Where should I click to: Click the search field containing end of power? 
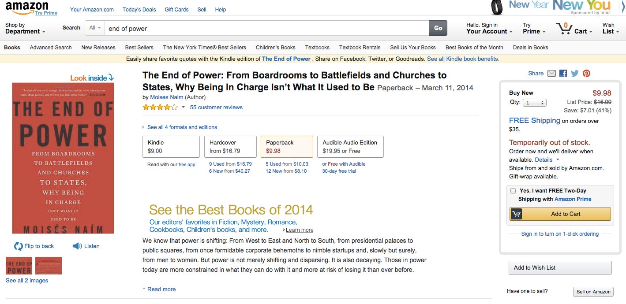(x=267, y=28)
